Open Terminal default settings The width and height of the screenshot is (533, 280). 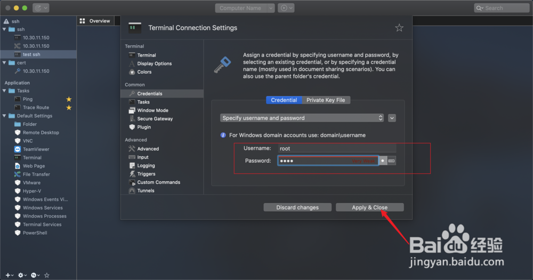[32, 157]
